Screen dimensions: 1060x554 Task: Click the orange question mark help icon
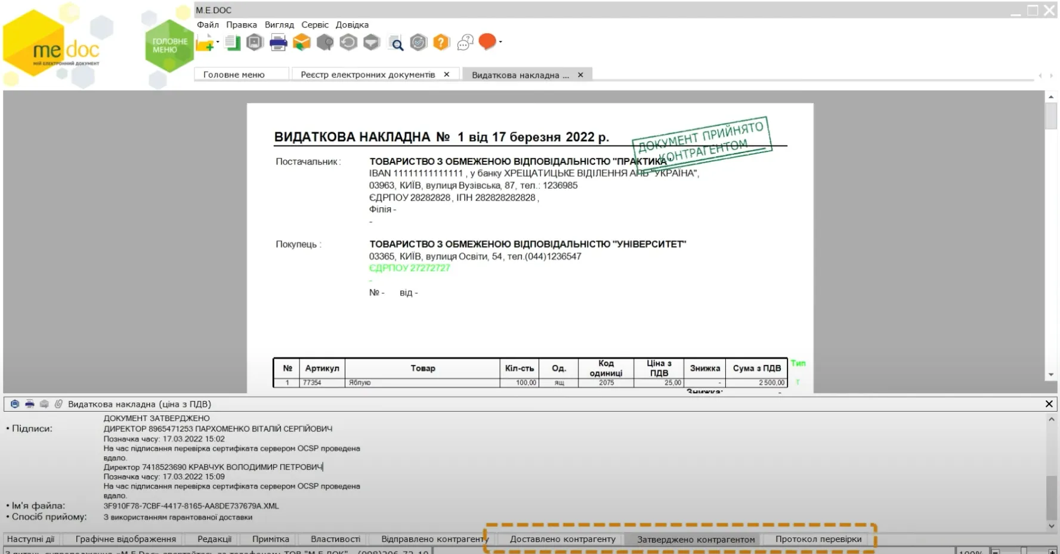(441, 42)
